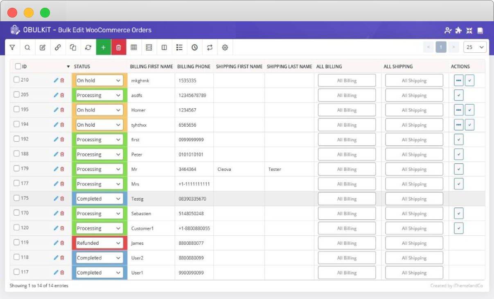Click the refresh/reload toolbar icon

tap(88, 47)
